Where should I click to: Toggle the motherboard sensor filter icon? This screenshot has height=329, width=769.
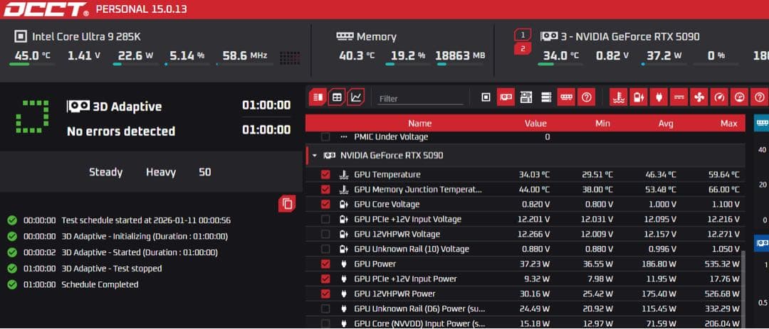pos(526,97)
